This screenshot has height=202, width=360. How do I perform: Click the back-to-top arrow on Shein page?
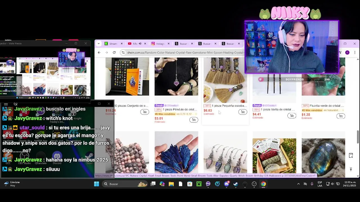(351, 169)
